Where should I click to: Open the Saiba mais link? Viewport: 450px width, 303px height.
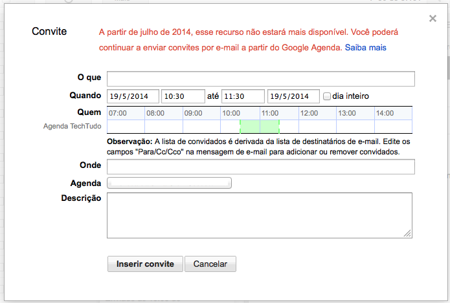pyautogui.click(x=365, y=48)
